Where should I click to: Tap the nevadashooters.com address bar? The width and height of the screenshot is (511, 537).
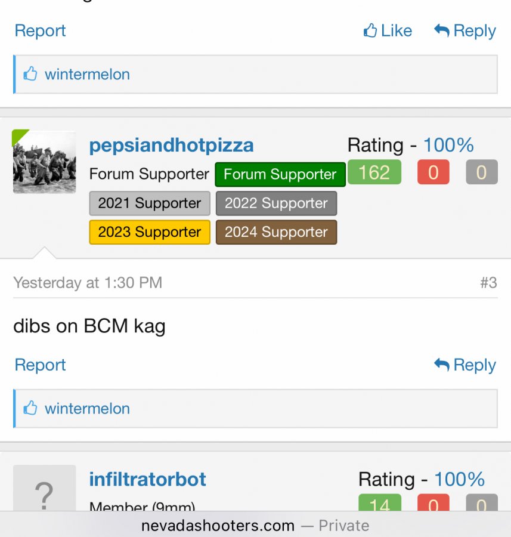(x=255, y=526)
